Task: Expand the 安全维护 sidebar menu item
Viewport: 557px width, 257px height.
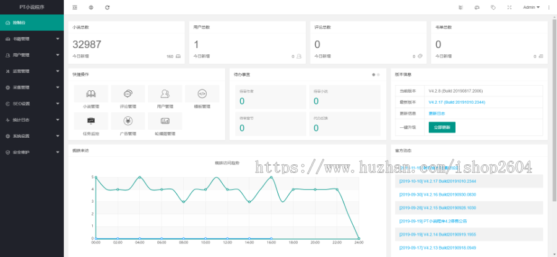Action: (31, 151)
